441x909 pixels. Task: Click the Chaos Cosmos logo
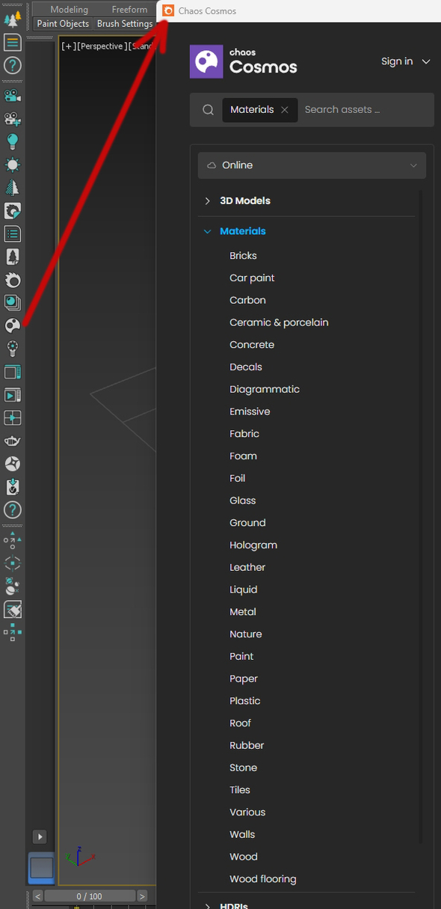[244, 61]
